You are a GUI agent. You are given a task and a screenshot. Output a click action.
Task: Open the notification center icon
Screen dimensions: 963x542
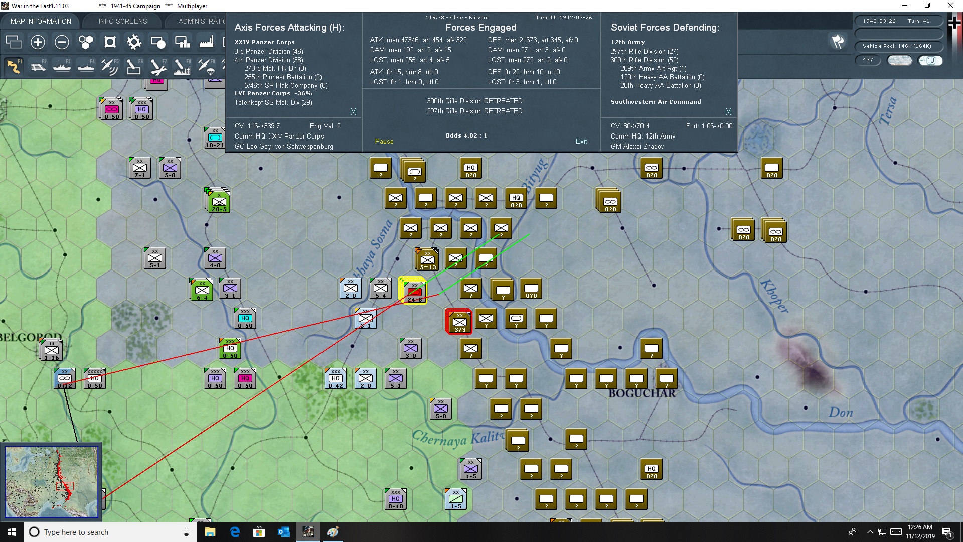pyautogui.click(x=947, y=532)
